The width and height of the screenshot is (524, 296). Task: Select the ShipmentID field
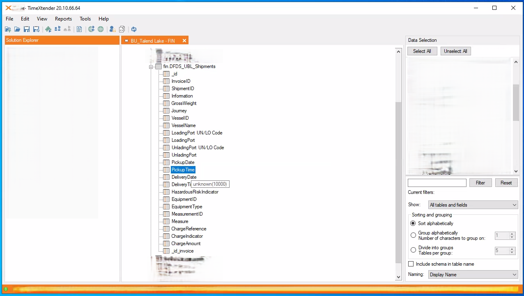(x=183, y=89)
